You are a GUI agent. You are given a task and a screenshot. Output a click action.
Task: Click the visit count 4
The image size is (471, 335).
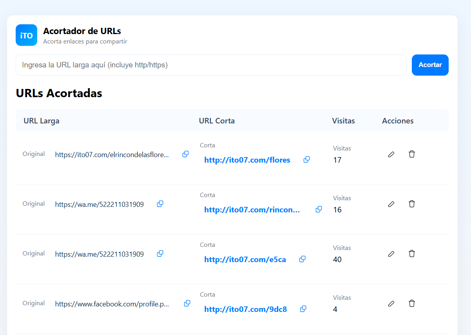[335, 309]
